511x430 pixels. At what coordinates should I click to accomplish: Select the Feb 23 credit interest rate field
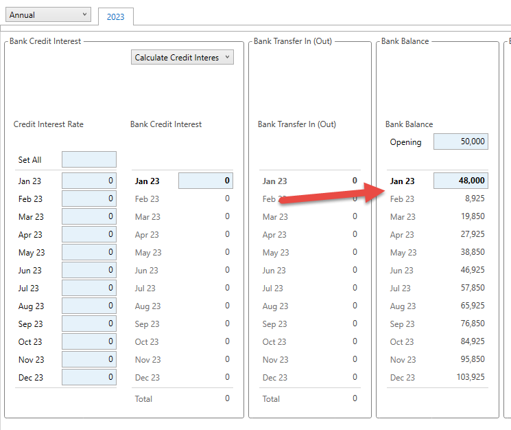click(89, 199)
